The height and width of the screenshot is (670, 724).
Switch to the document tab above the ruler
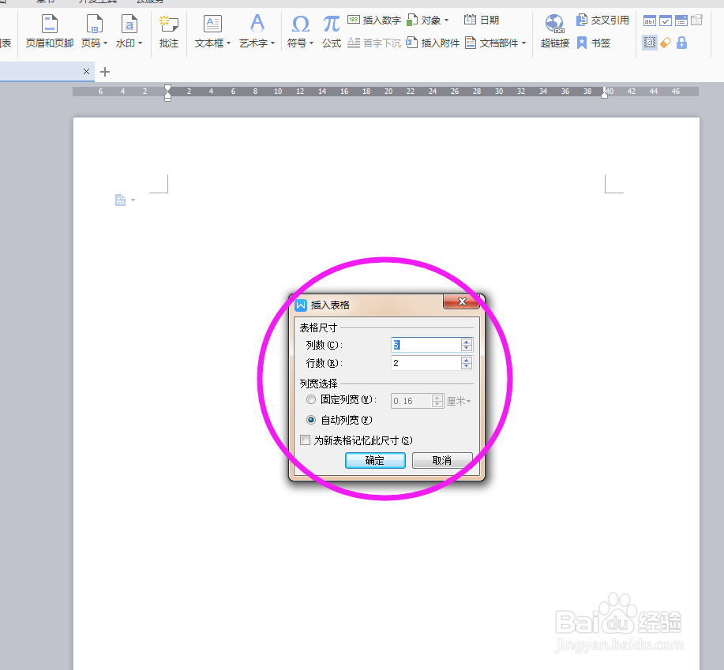pos(43,71)
